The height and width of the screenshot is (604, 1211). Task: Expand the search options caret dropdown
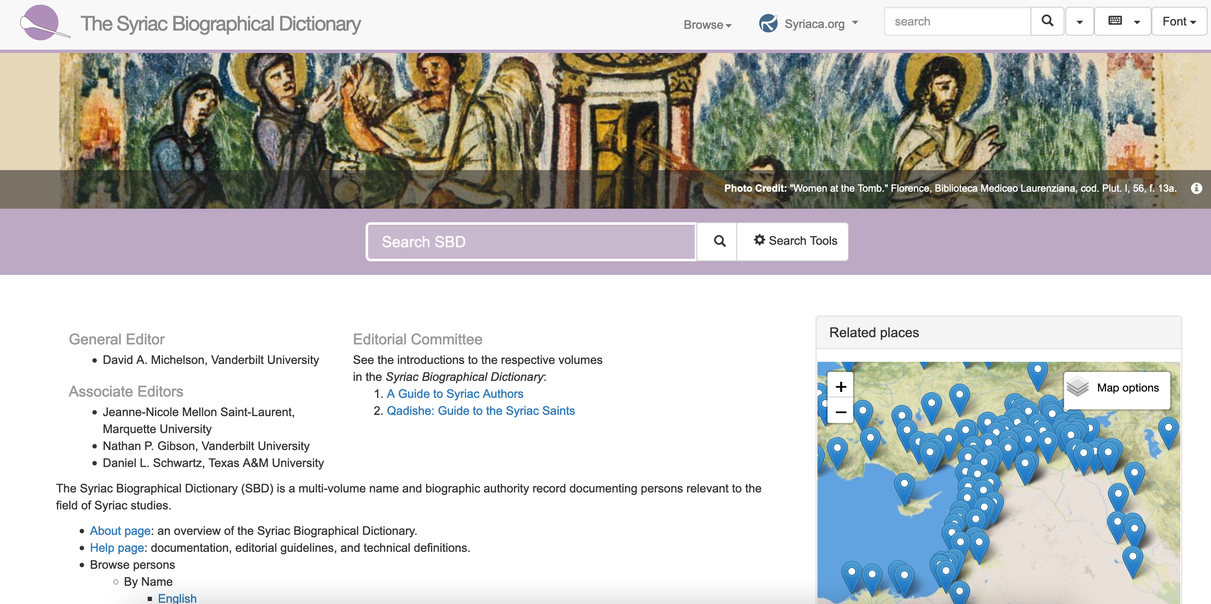tap(1079, 22)
